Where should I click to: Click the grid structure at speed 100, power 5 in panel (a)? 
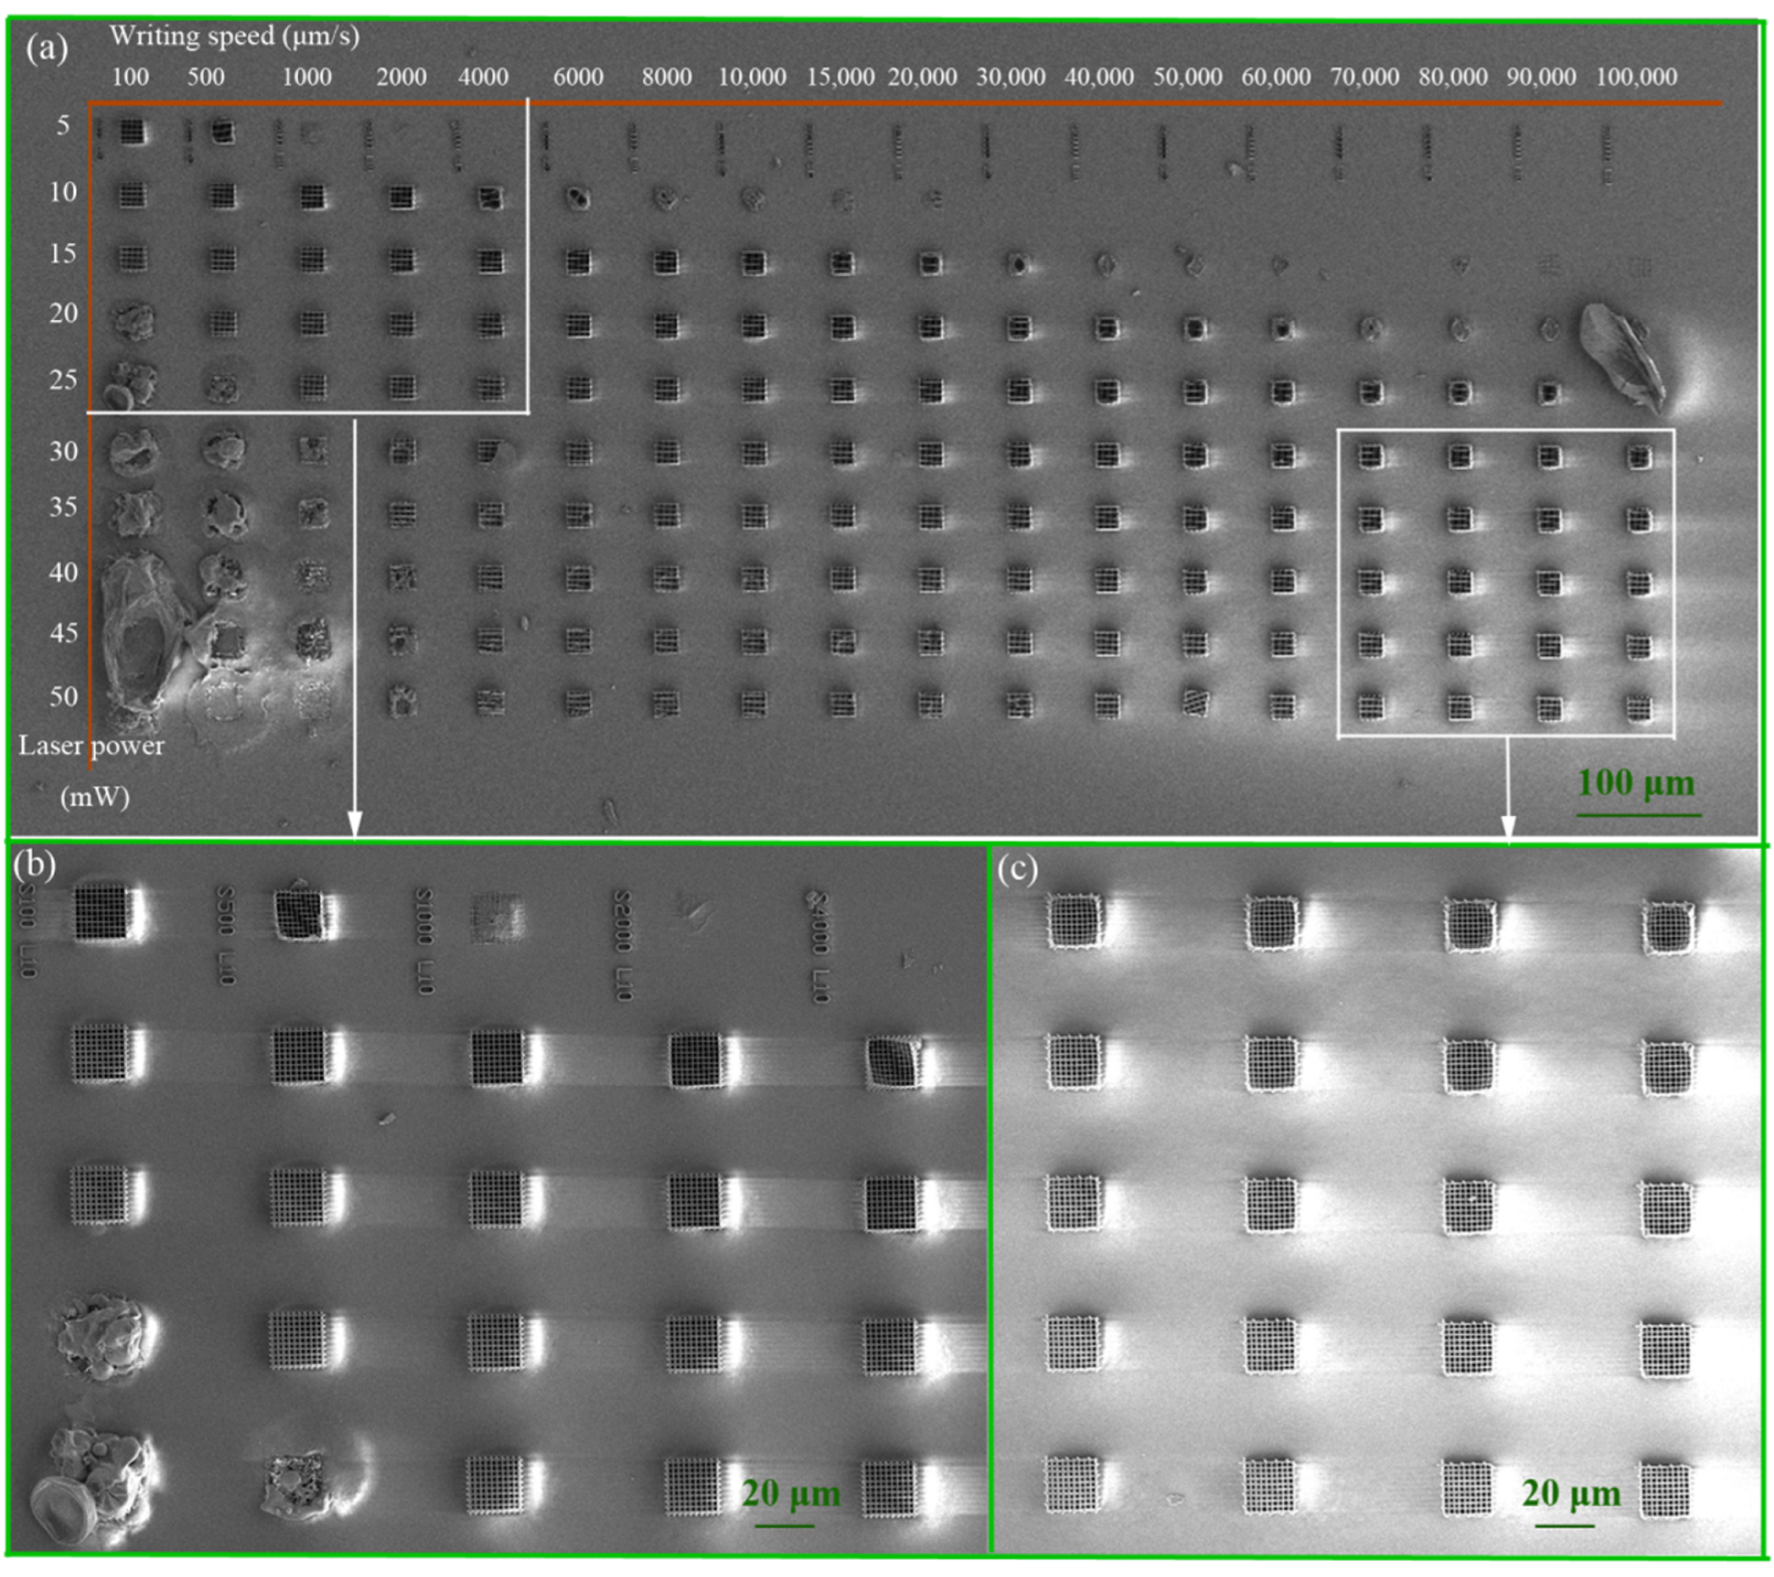(x=132, y=132)
